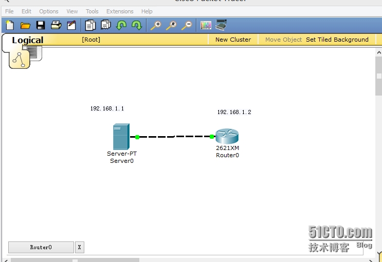This screenshot has width=382, height=262.
Task: Click the 2621XM Router0 label
Action: coord(227,152)
